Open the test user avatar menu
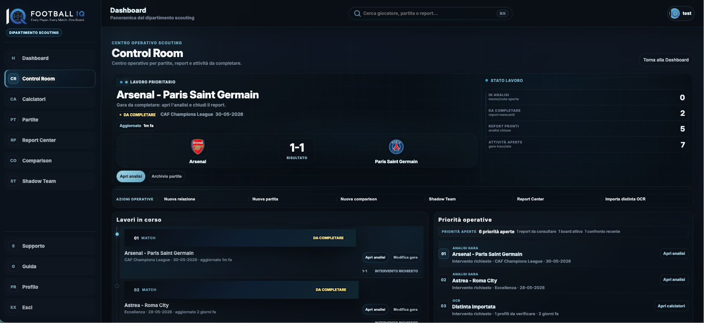 coord(681,13)
